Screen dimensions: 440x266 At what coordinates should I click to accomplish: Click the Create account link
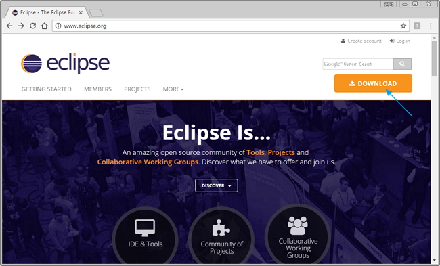tap(361, 41)
